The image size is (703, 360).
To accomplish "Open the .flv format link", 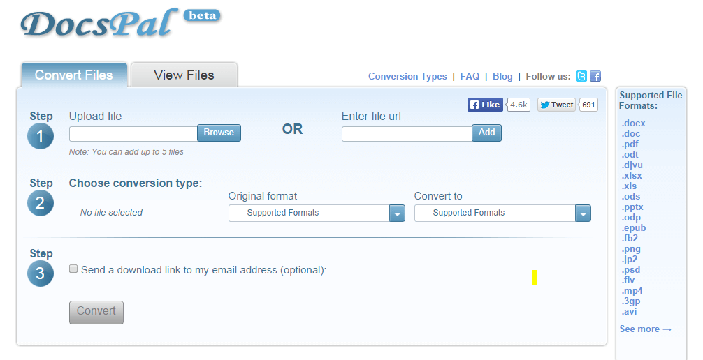I will tap(628, 280).
